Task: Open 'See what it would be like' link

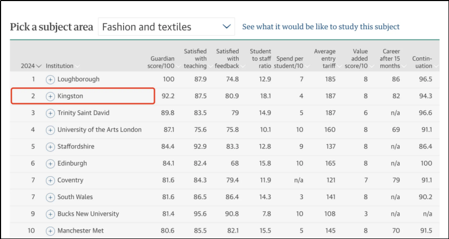Action: (x=321, y=27)
